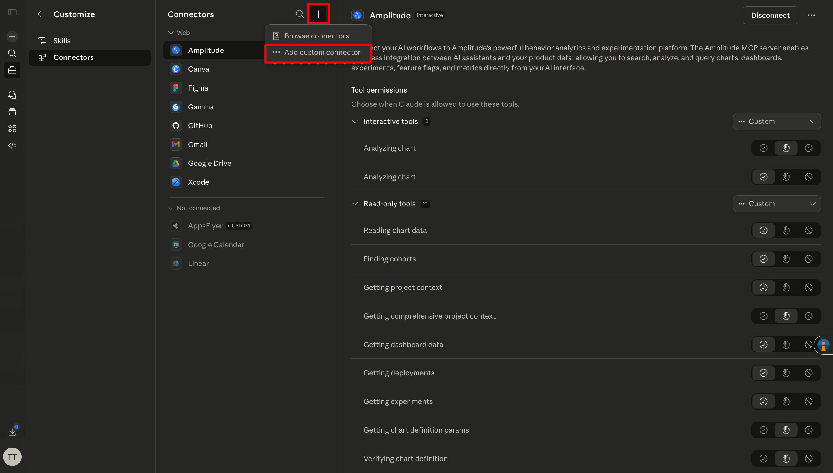The image size is (833, 473).
Task: Set Finding cohorts to always allow
Action: pyautogui.click(x=763, y=259)
